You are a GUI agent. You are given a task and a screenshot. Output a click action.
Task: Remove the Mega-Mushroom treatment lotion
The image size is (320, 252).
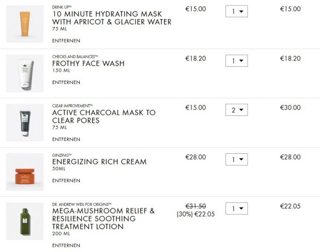click(66, 246)
